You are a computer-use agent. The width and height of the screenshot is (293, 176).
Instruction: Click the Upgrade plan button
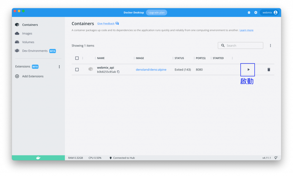[x=157, y=13]
